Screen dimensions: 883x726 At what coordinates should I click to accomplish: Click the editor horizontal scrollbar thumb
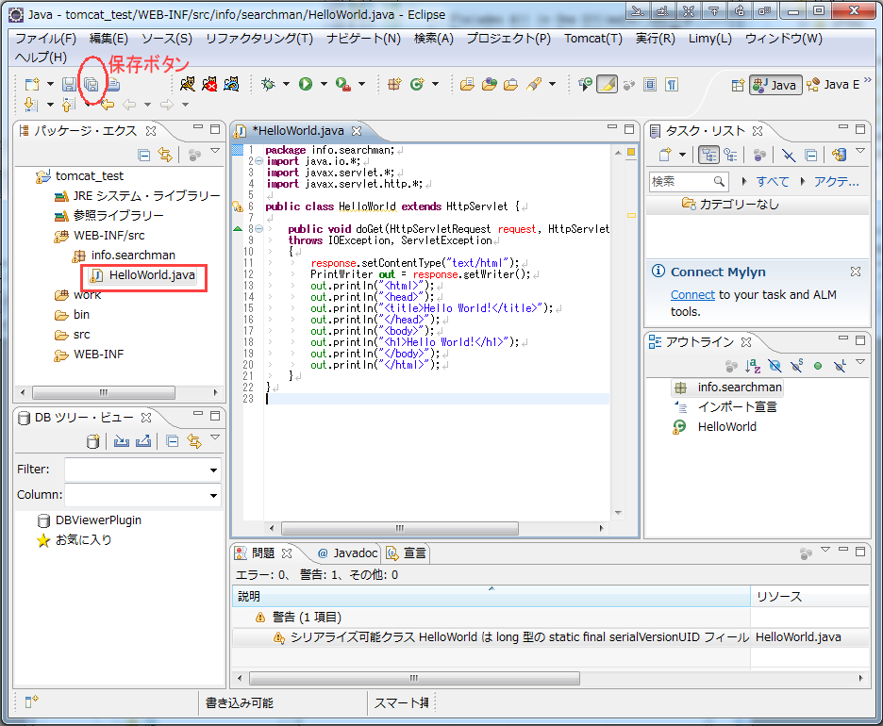(x=400, y=528)
